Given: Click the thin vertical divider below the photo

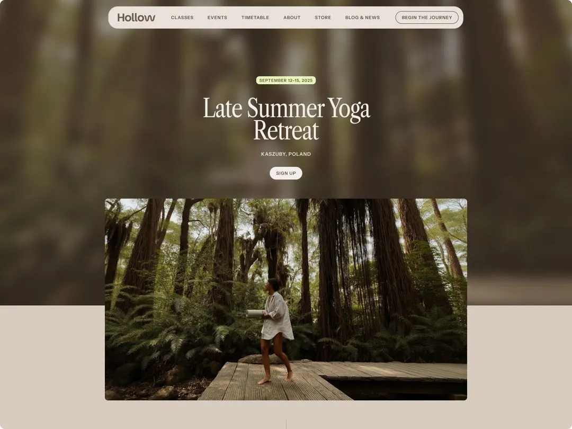Looking at the screenshot, I should pyautogui.click(x=286, y=424).
